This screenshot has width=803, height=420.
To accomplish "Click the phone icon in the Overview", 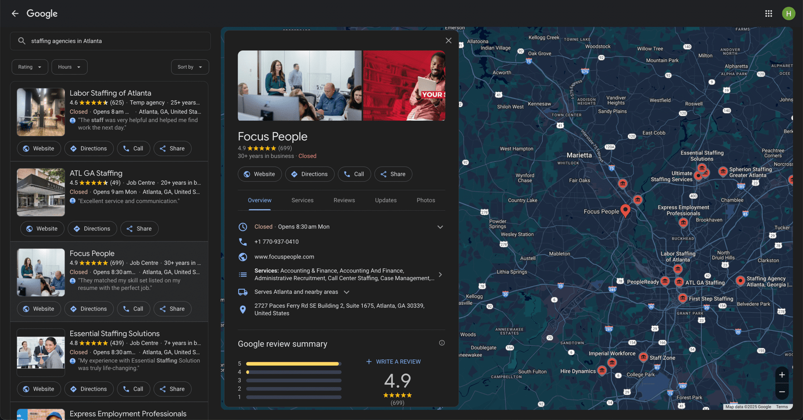I will 243,242.
